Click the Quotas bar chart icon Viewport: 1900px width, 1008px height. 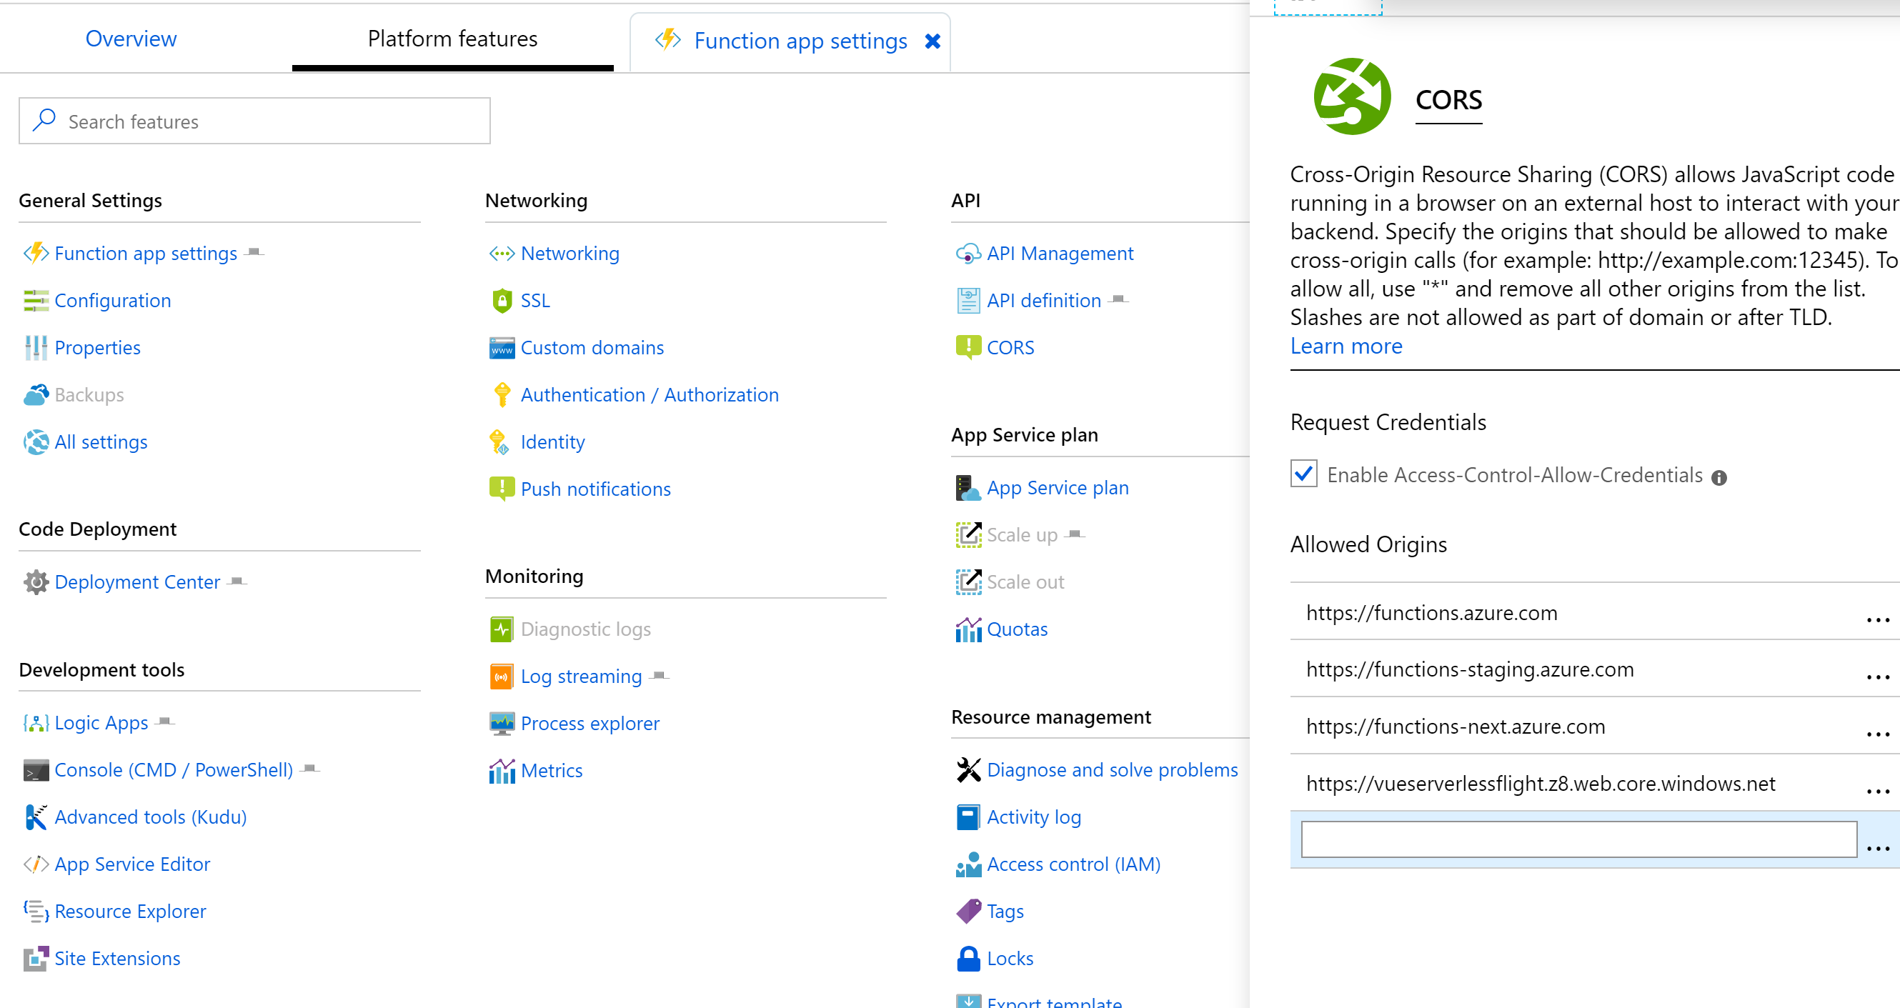coord(968,629)
